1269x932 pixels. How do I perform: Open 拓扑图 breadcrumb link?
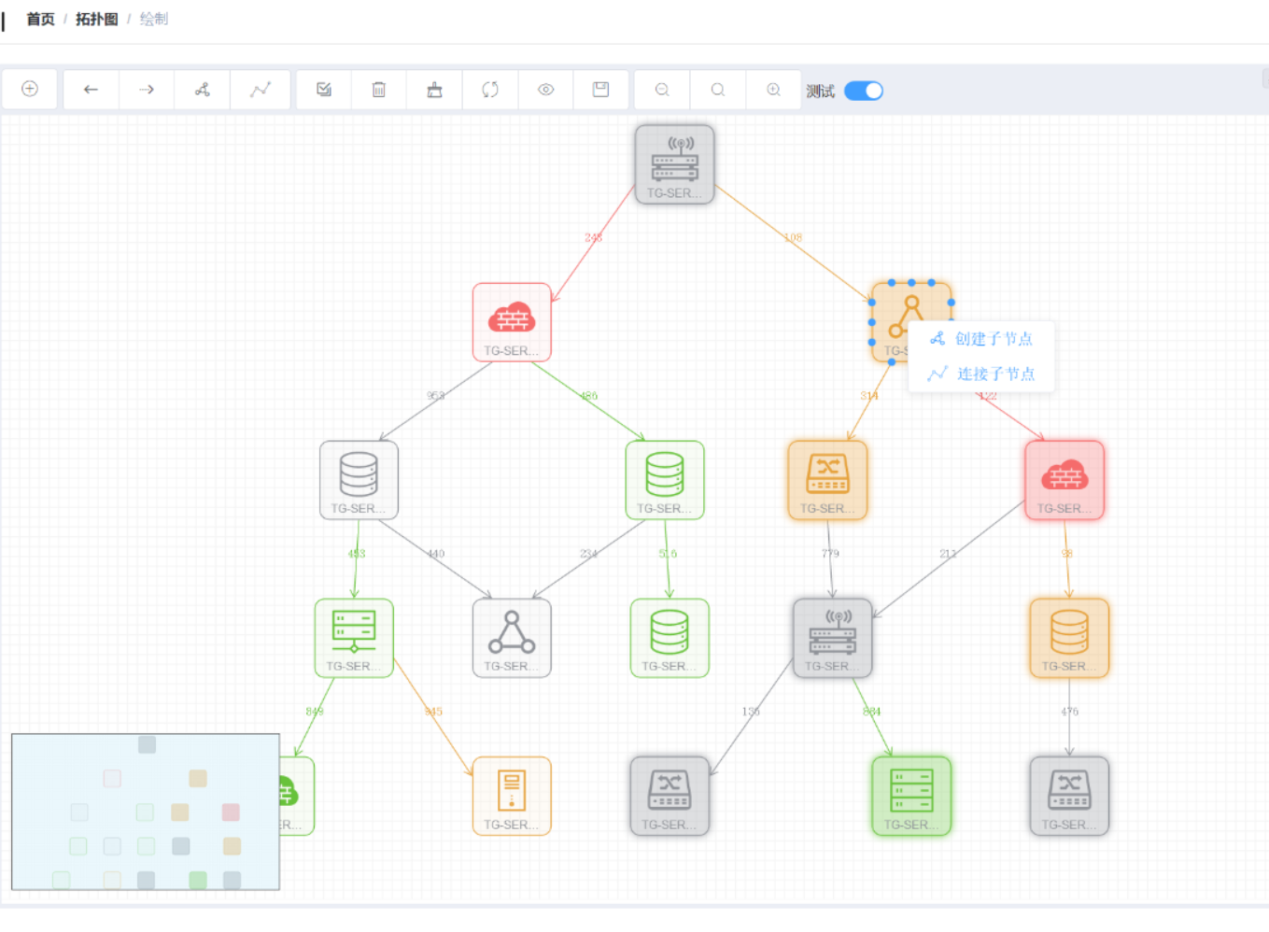click(x=96, y=19)
